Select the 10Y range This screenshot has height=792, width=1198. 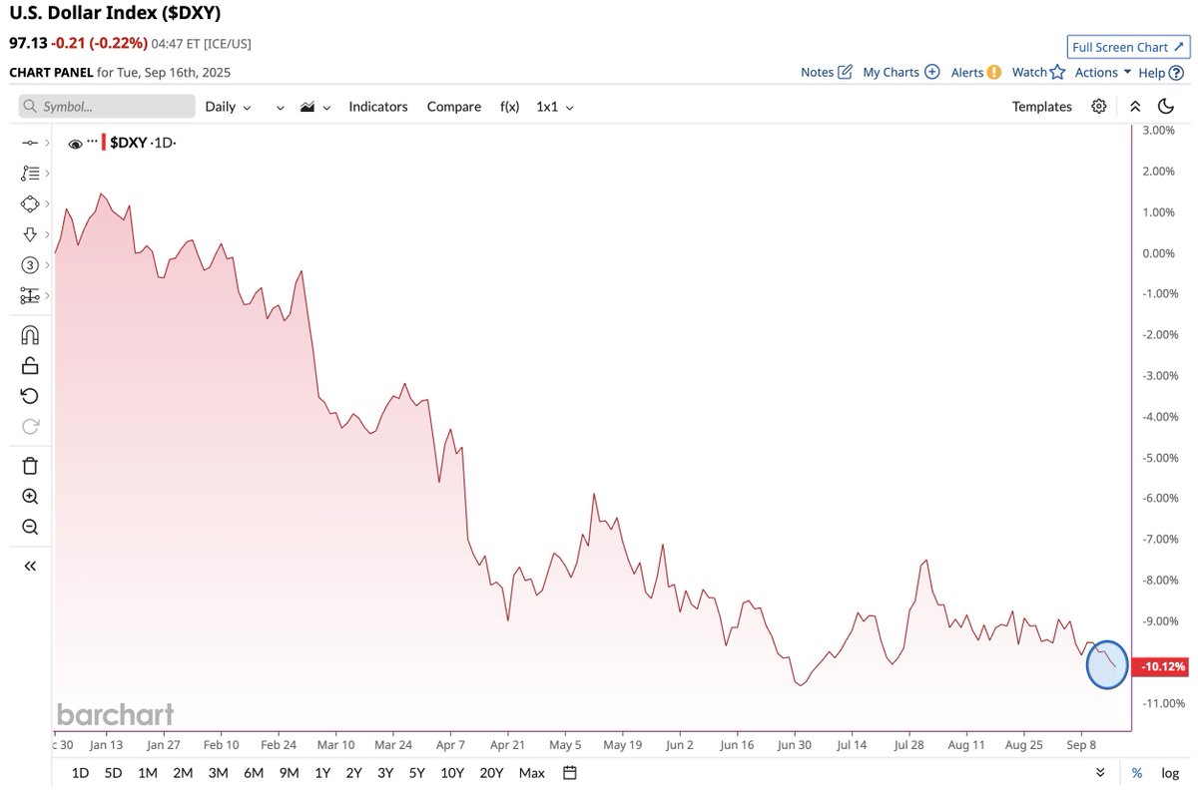coord(452,773)
